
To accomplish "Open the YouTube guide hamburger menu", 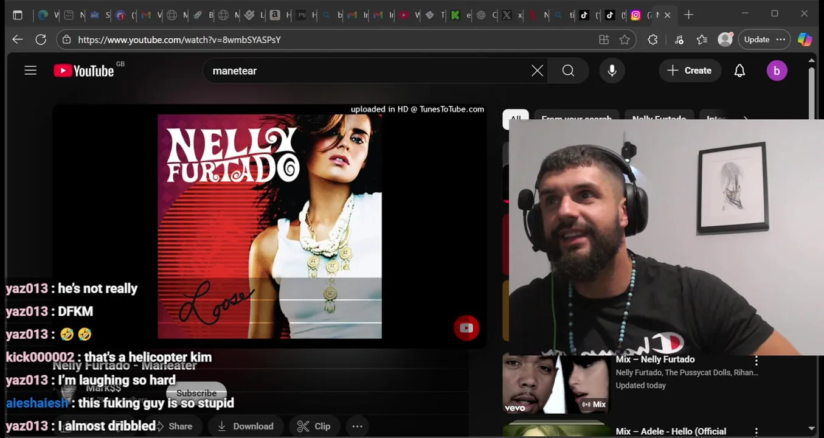I will [x=30, y=71].
